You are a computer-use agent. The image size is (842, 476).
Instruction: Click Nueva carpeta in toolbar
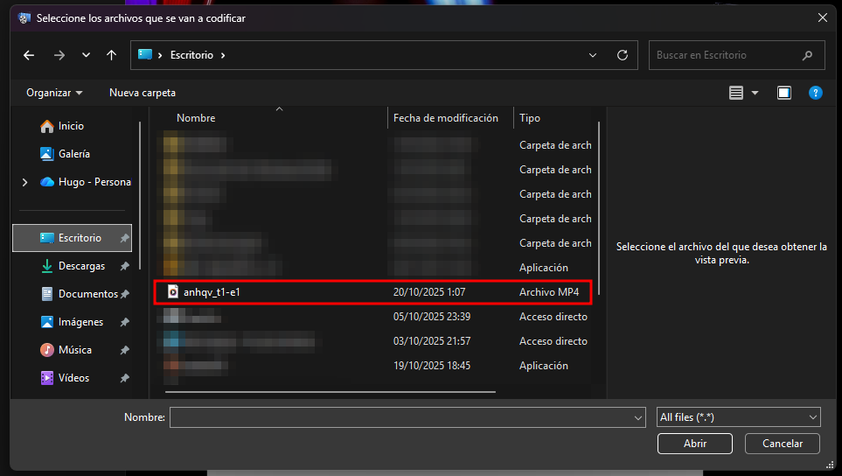click(142, 93)
